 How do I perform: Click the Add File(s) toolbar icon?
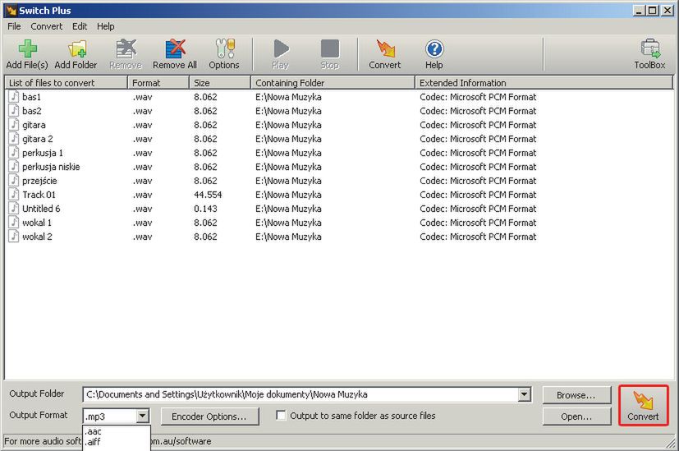click(27, 49)
